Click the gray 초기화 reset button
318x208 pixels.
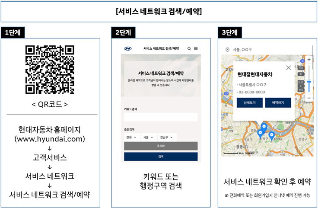161,146
